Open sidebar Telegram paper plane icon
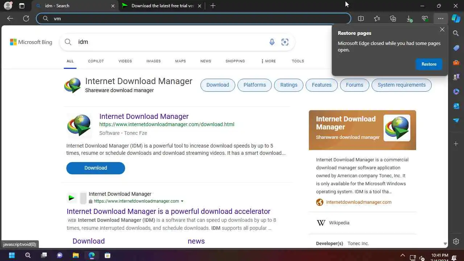 click(456, 120)
